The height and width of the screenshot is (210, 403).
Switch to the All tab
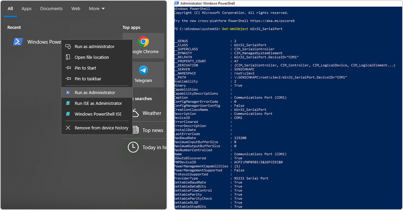pyautogui.click(x=10, y=9)
